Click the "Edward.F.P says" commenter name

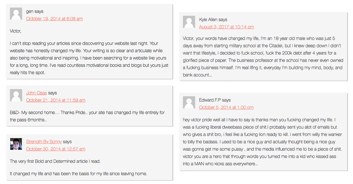point(215,100)
